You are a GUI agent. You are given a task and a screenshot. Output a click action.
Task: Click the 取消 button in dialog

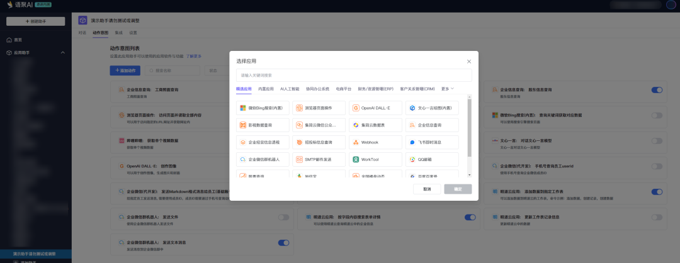pyautogui.click(x=427, y=189)
